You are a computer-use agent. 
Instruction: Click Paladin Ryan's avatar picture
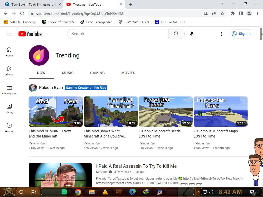33,88
